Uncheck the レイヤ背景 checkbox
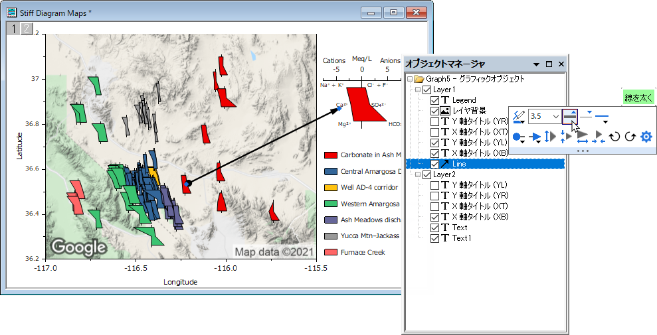Viewport: 657px width, 335px height. coord(435,111)
